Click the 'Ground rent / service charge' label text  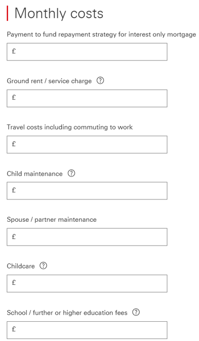point(49,81)
